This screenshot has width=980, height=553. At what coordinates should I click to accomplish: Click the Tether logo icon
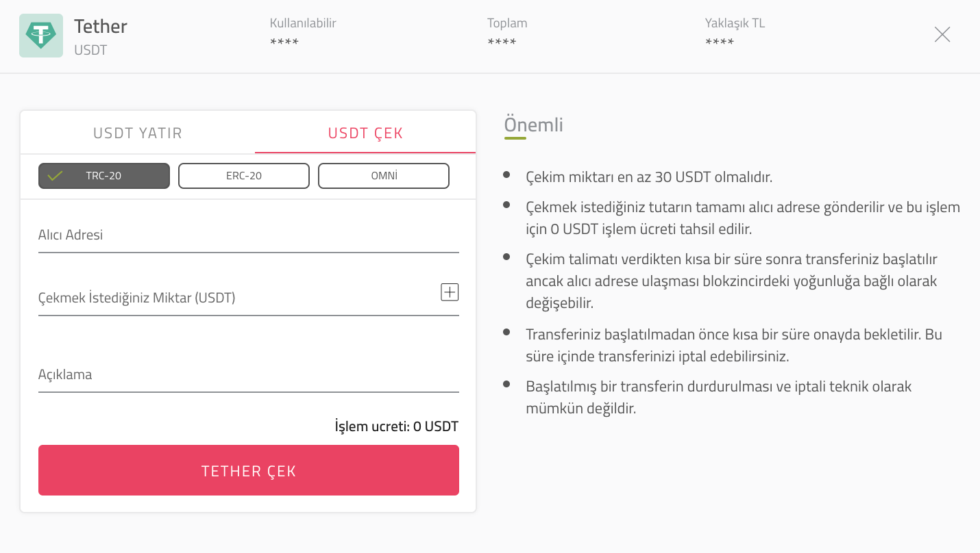point(41,36)
